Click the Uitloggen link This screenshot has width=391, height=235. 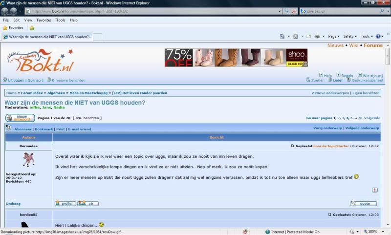16,80
